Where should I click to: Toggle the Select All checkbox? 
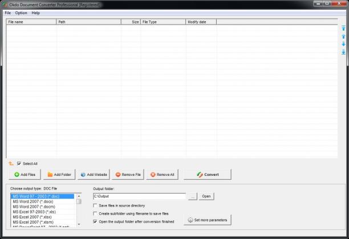(19, 164)
